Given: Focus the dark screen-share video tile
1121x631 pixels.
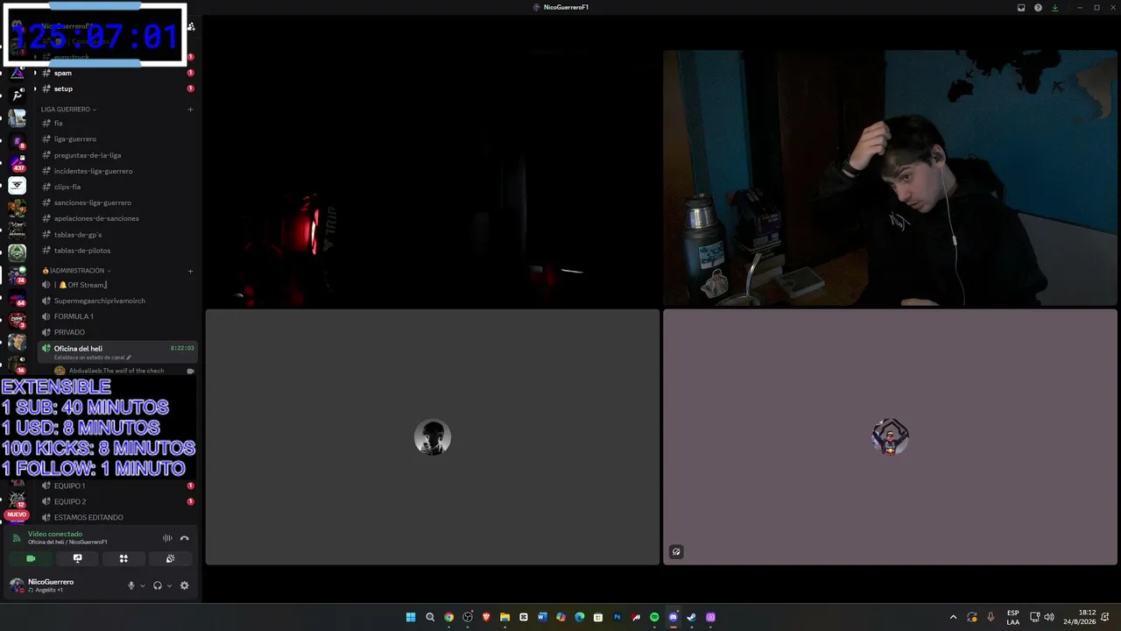Looking at the screenshot, I should (433, 178).
